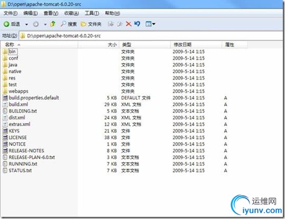Image resolution: width=285 pixels, height=219 pixels.
Task: Select the bin folder icon
Action: click(5, 52)
